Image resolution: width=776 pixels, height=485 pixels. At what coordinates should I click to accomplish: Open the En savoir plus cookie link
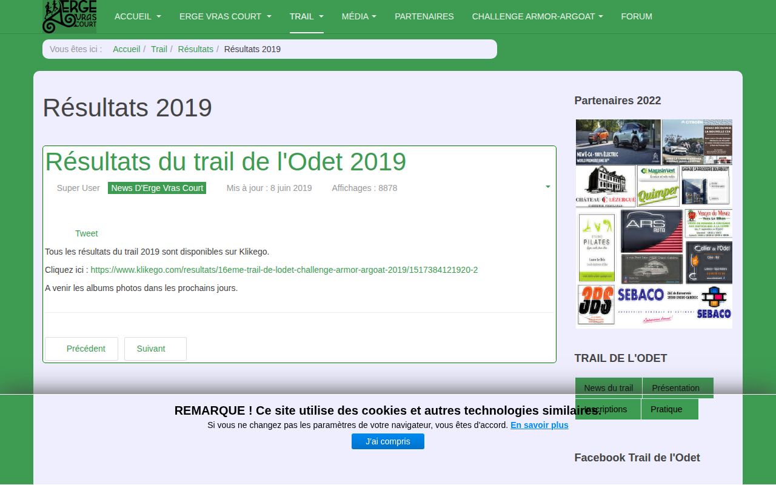[x=540, y=425]
